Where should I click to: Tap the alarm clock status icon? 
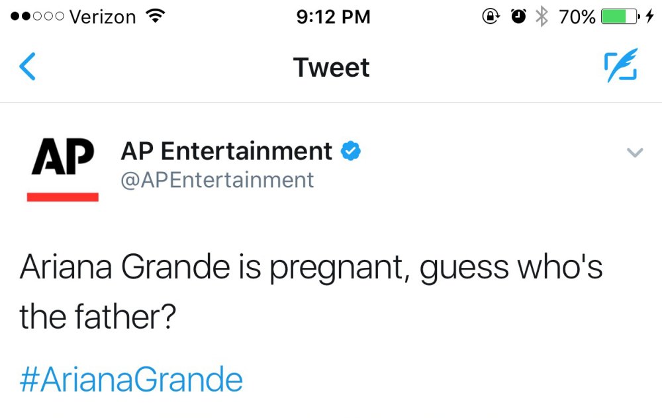[518, 17]
